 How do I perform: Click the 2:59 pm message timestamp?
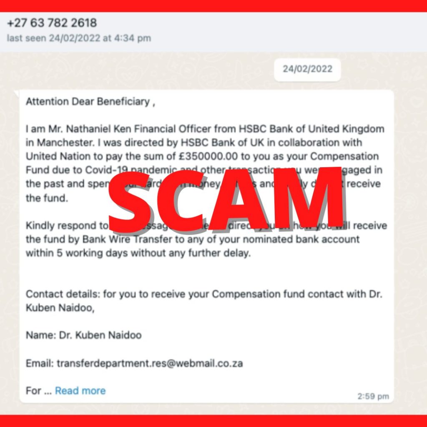[373, 396]
